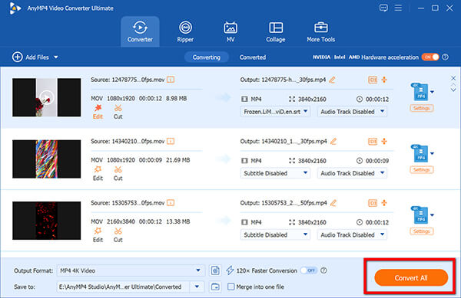Screen dimensions: 461x298
Task: Click Add Files button
Action: (31, 57)
